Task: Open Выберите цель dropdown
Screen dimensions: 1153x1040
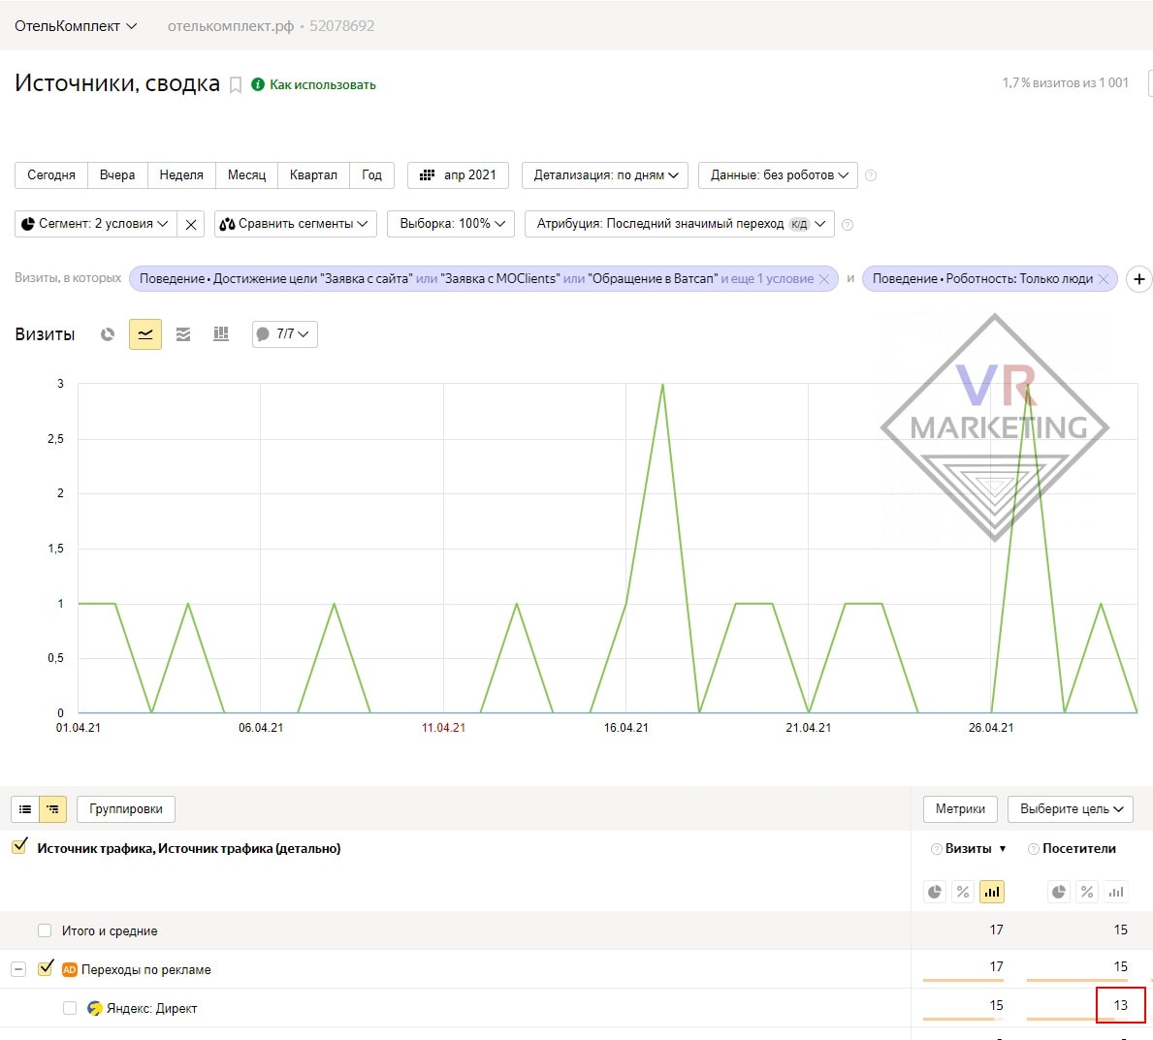Action: point(1071,809)
